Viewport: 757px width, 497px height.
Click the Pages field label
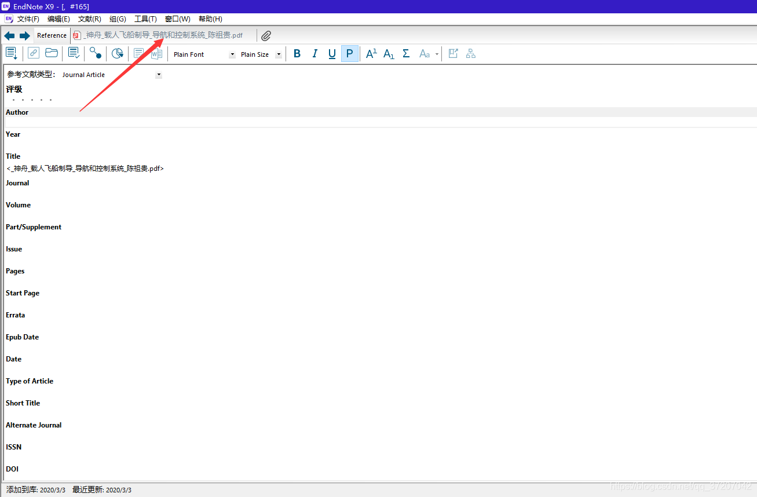[x=15, y=271]
